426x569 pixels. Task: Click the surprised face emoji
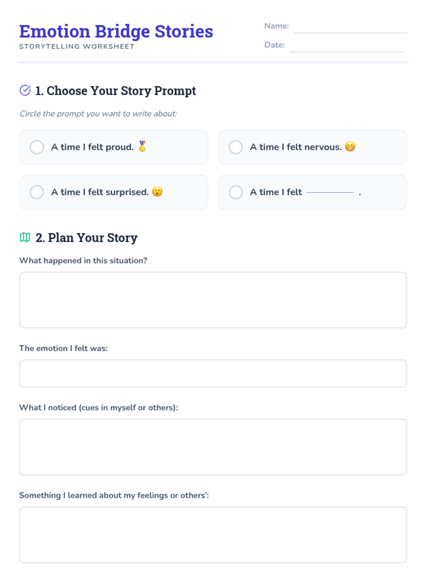pyautogui.click(x=157, y=191)
